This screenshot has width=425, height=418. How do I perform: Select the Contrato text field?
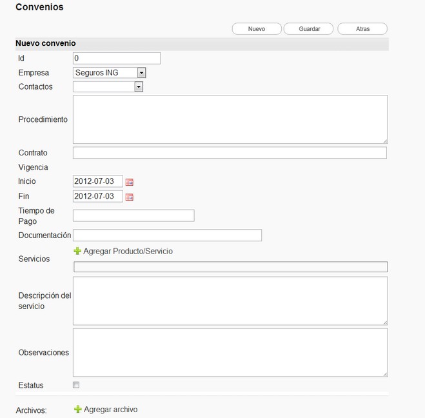coord(230,153)
